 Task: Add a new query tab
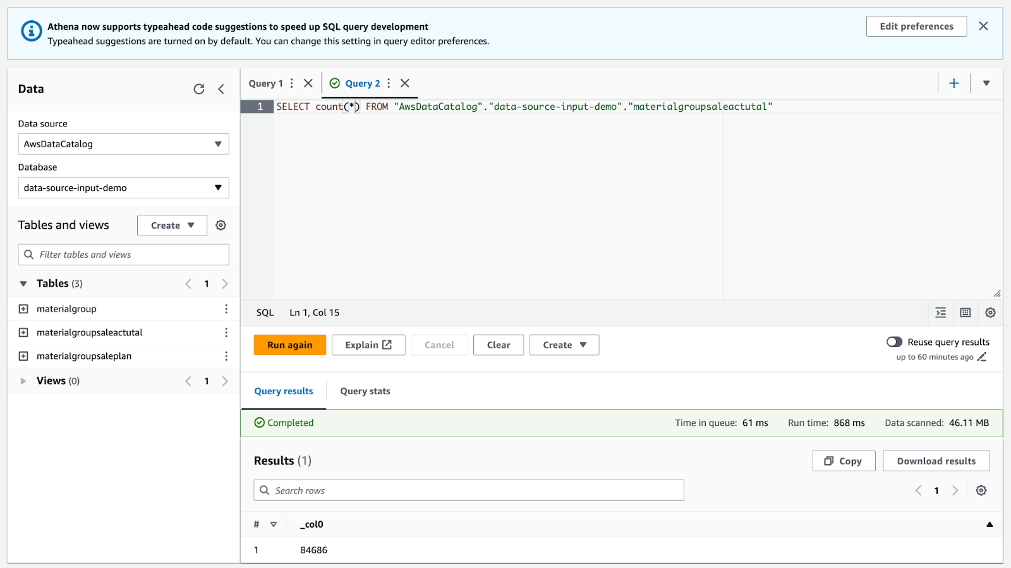(954, 83)
